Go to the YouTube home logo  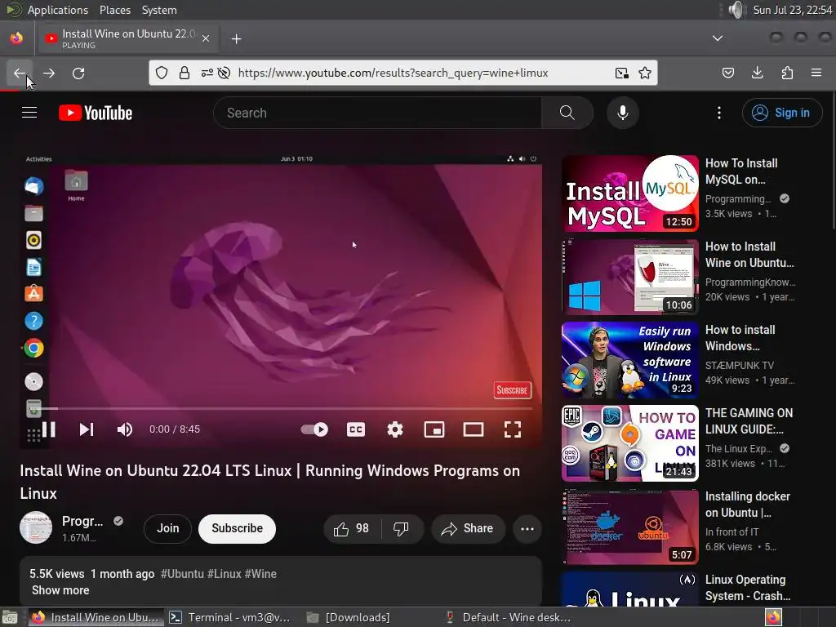pyautogui.click(x=96, y=113)
